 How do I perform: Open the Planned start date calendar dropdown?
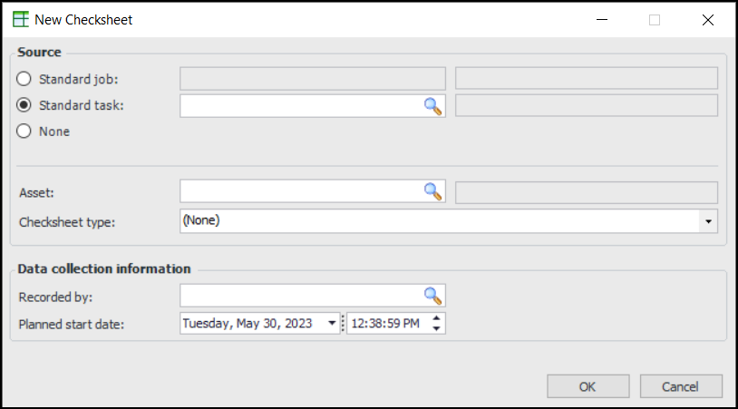coord(332,323)
